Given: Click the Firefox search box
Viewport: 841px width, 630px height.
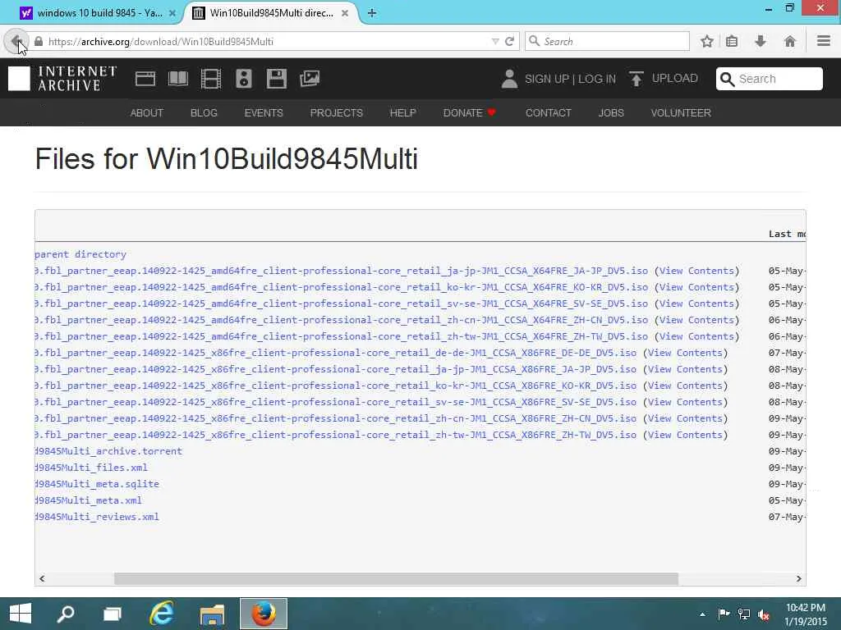Looking at the screenshot, I should 607,41.
